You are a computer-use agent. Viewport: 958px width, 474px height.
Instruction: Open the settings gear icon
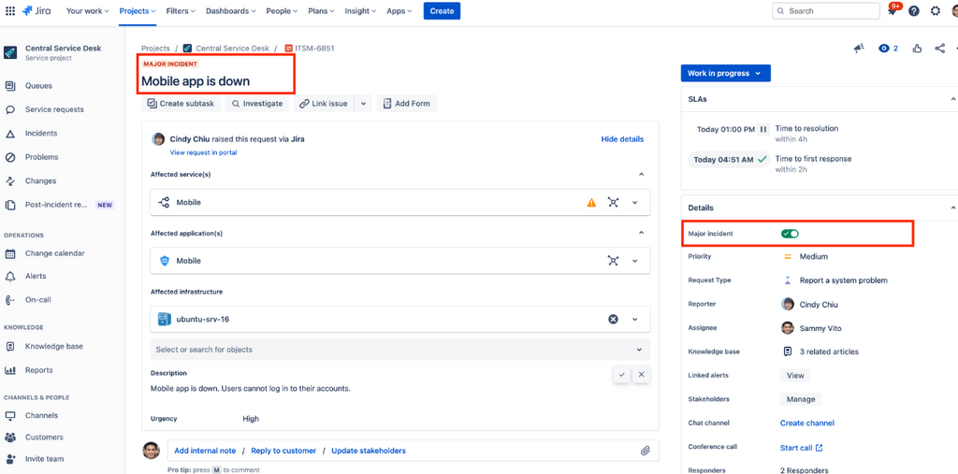(936, 11)
